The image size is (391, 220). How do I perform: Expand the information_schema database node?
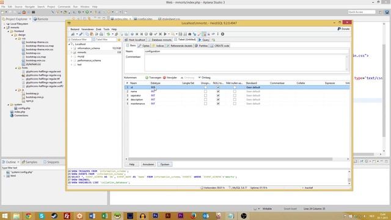pyautogui.click(x=71, y=48)
